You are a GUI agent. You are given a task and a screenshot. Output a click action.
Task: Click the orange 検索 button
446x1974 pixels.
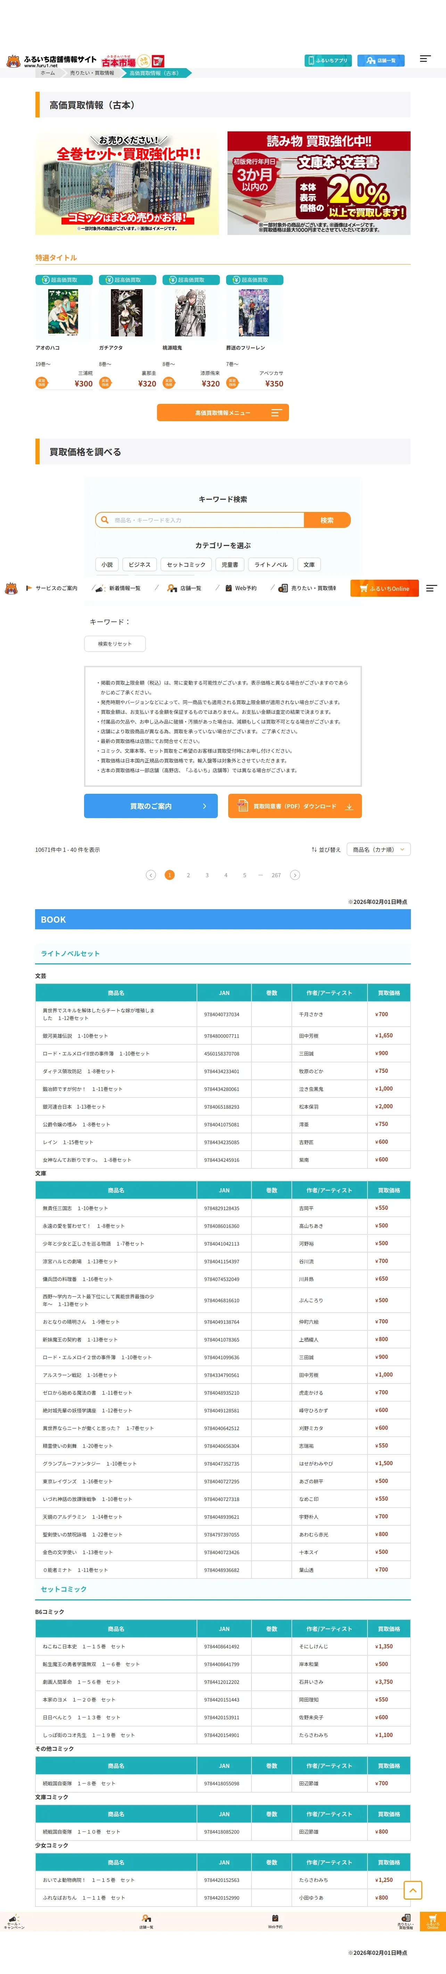(x=327, y=520)
